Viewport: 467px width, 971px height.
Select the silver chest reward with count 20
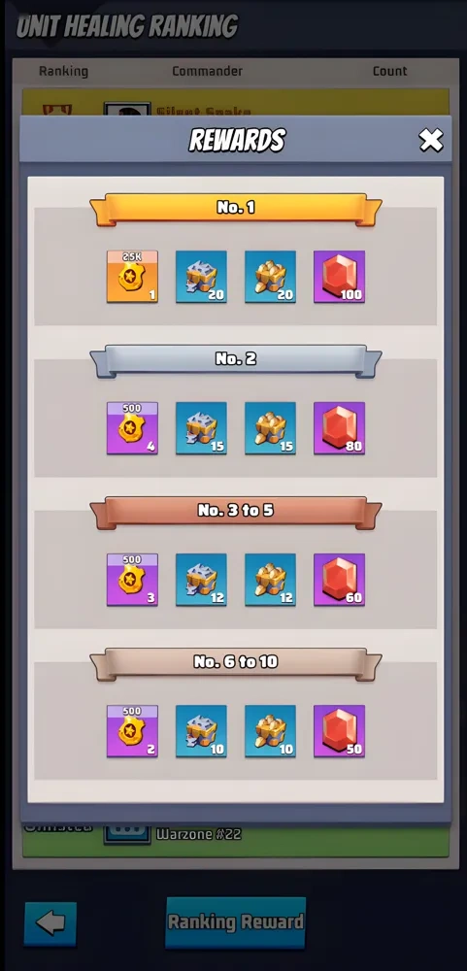201,276
